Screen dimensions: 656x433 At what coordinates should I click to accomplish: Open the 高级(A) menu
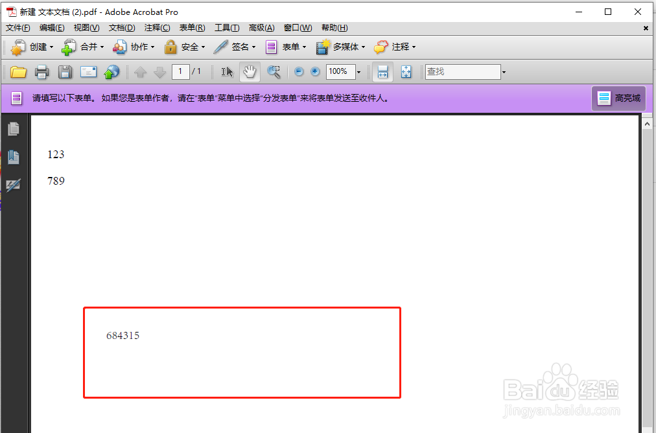tap(261, 28)
